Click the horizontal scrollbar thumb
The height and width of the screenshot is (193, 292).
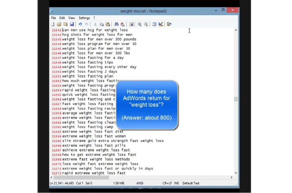(x=81, y=177)
